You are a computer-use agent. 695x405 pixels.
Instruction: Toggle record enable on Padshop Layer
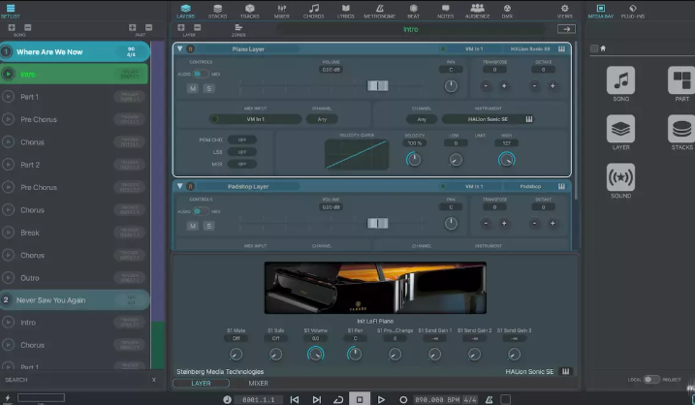(190, 187)
